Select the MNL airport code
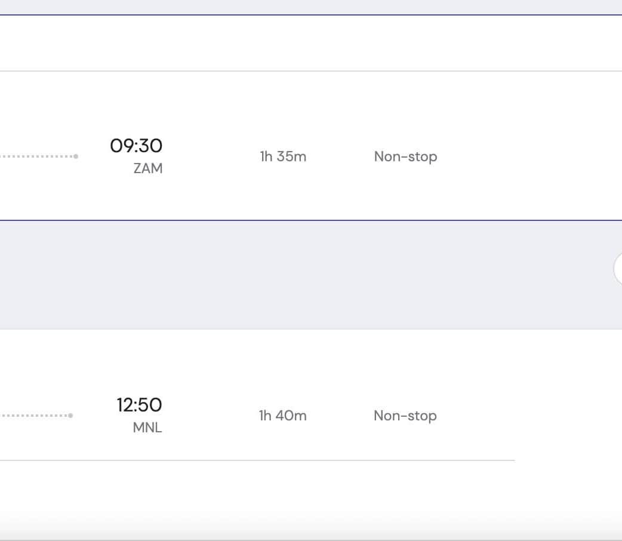 [147, 428]
